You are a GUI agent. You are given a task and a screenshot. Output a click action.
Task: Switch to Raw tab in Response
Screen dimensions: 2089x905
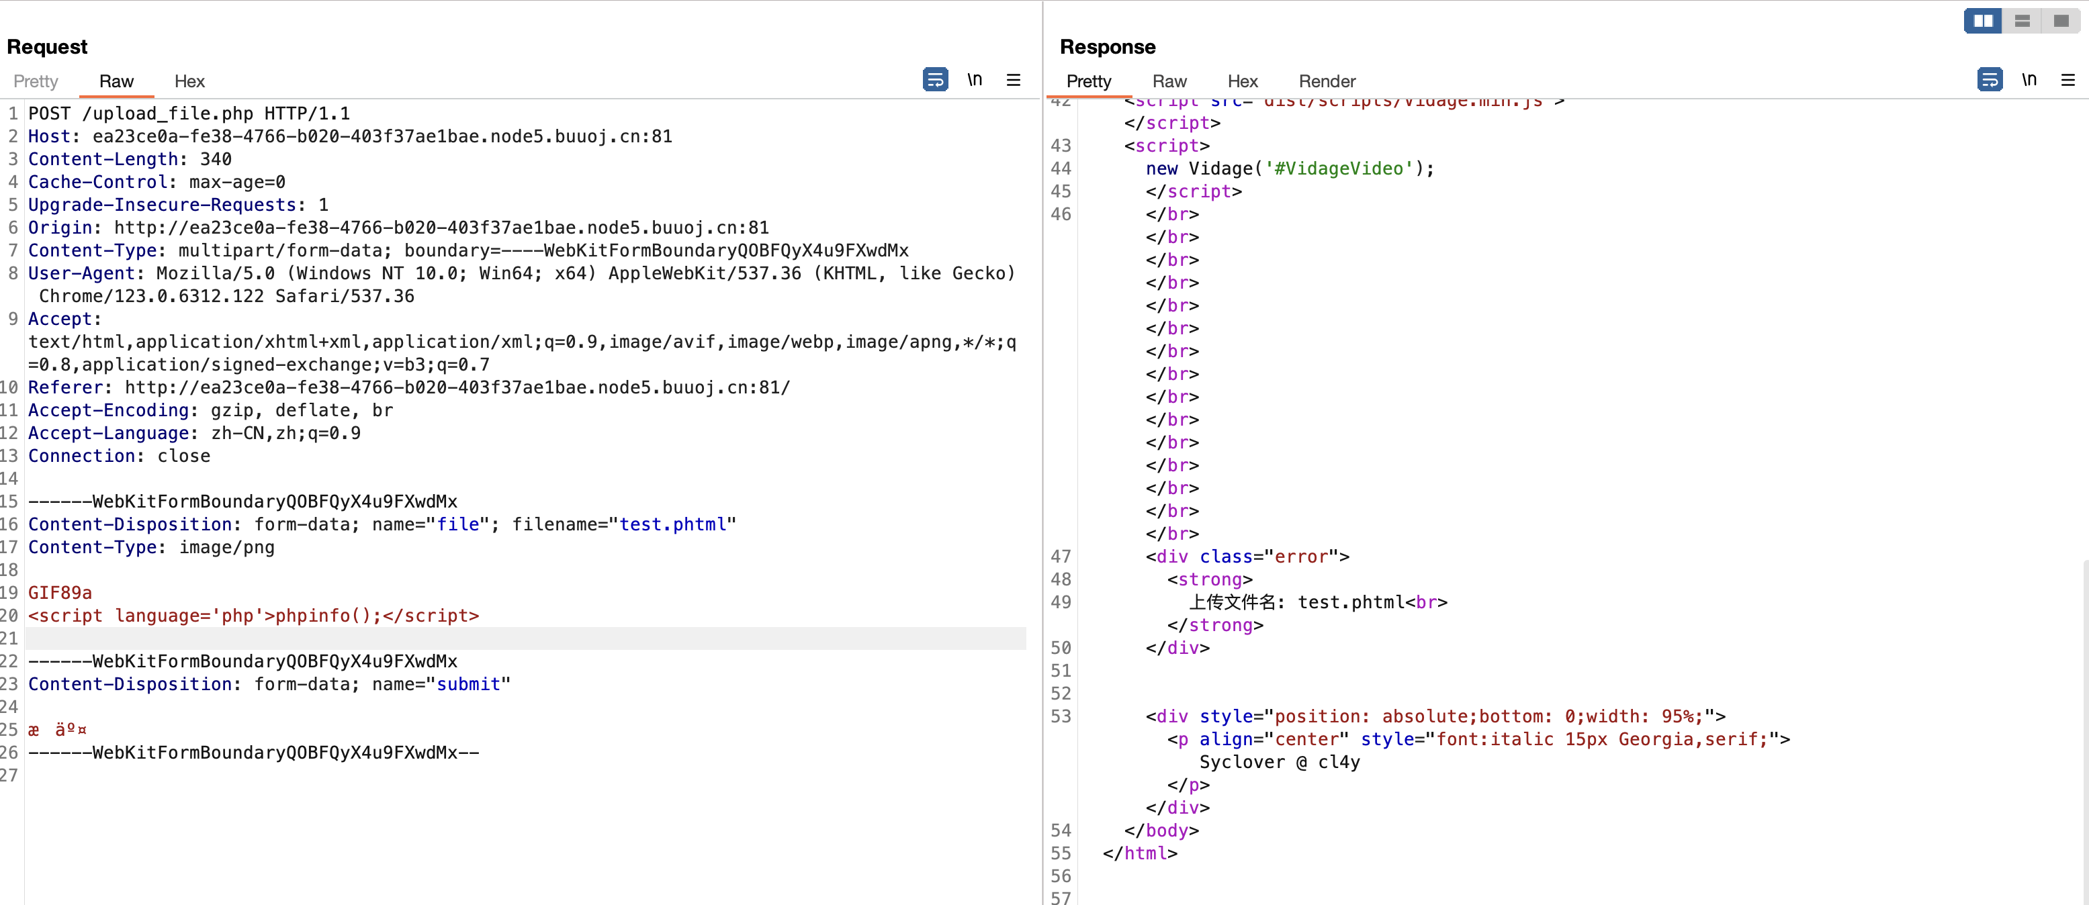tap(1169, 81)
